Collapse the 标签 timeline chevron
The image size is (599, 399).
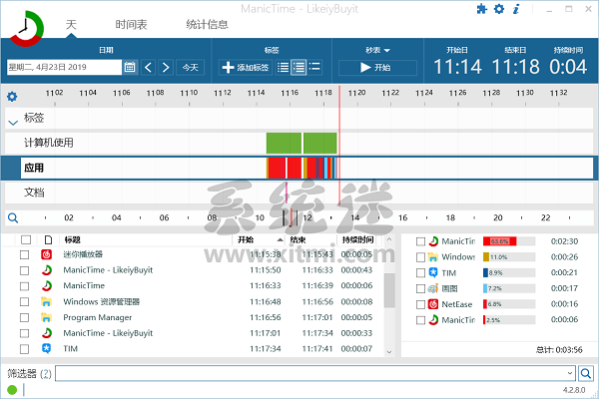(x=13, y=123)
